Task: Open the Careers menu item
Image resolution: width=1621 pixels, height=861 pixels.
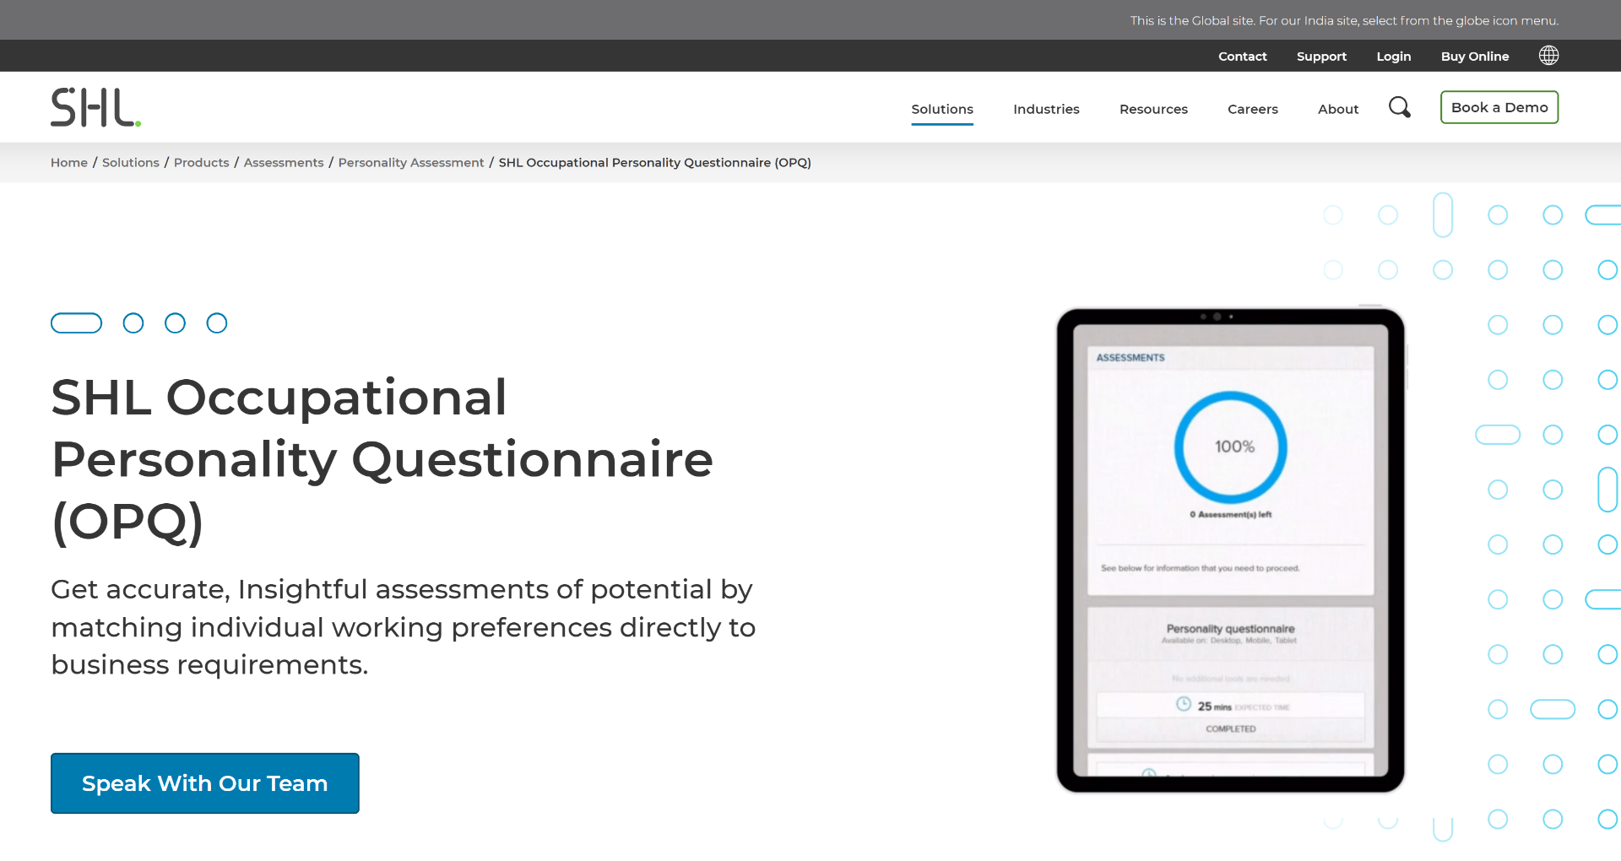Action: [1252, 109]
